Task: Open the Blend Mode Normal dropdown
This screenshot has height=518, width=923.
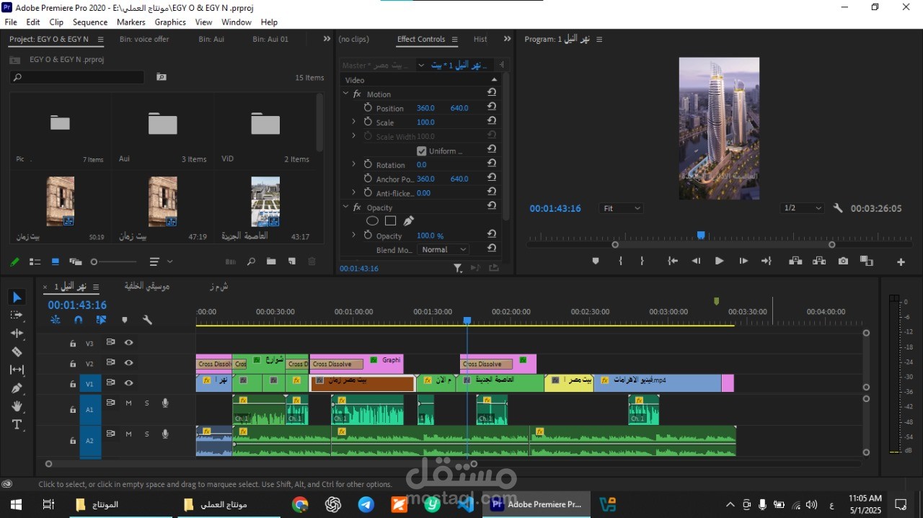Action: coord(443,249)
